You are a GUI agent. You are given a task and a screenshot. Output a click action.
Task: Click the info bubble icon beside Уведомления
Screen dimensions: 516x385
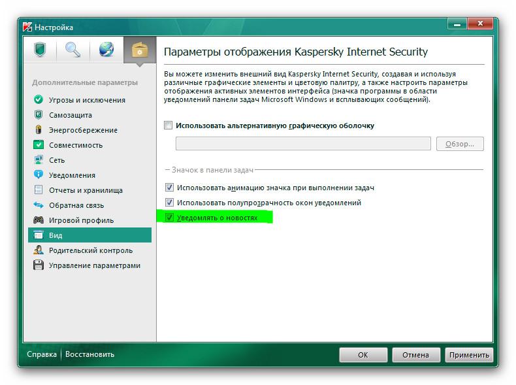[39, 175]
